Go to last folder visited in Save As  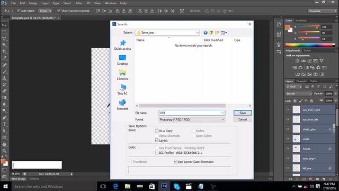206,33
